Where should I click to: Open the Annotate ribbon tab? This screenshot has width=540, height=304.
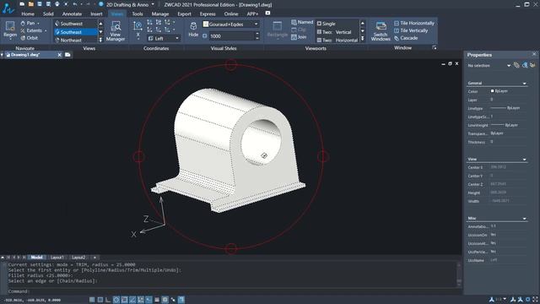tap(72, 14)
